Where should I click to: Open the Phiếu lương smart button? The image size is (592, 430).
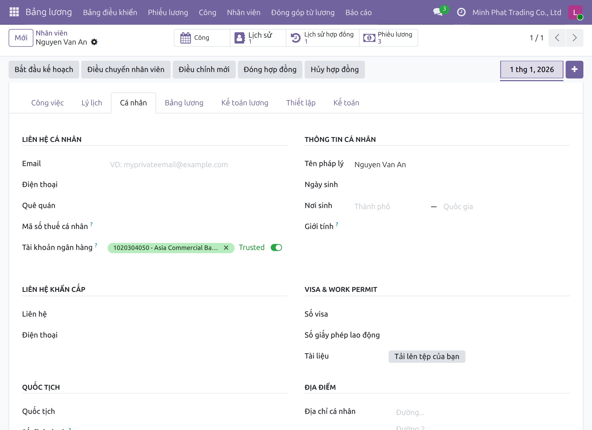point(389,38)
